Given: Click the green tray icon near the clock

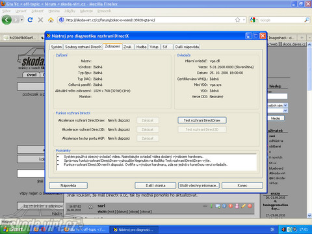Looking at the screenshot, I should pyautogui.click(x=289, y=229).
